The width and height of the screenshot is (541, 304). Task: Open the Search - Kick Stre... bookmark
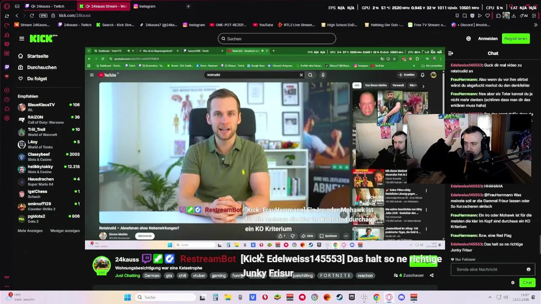pyautogui.click(x=115, y=25)
